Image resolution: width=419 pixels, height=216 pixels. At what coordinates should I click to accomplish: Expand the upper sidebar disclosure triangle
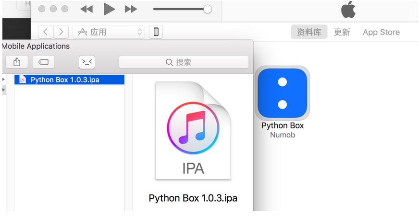[3, 80]
